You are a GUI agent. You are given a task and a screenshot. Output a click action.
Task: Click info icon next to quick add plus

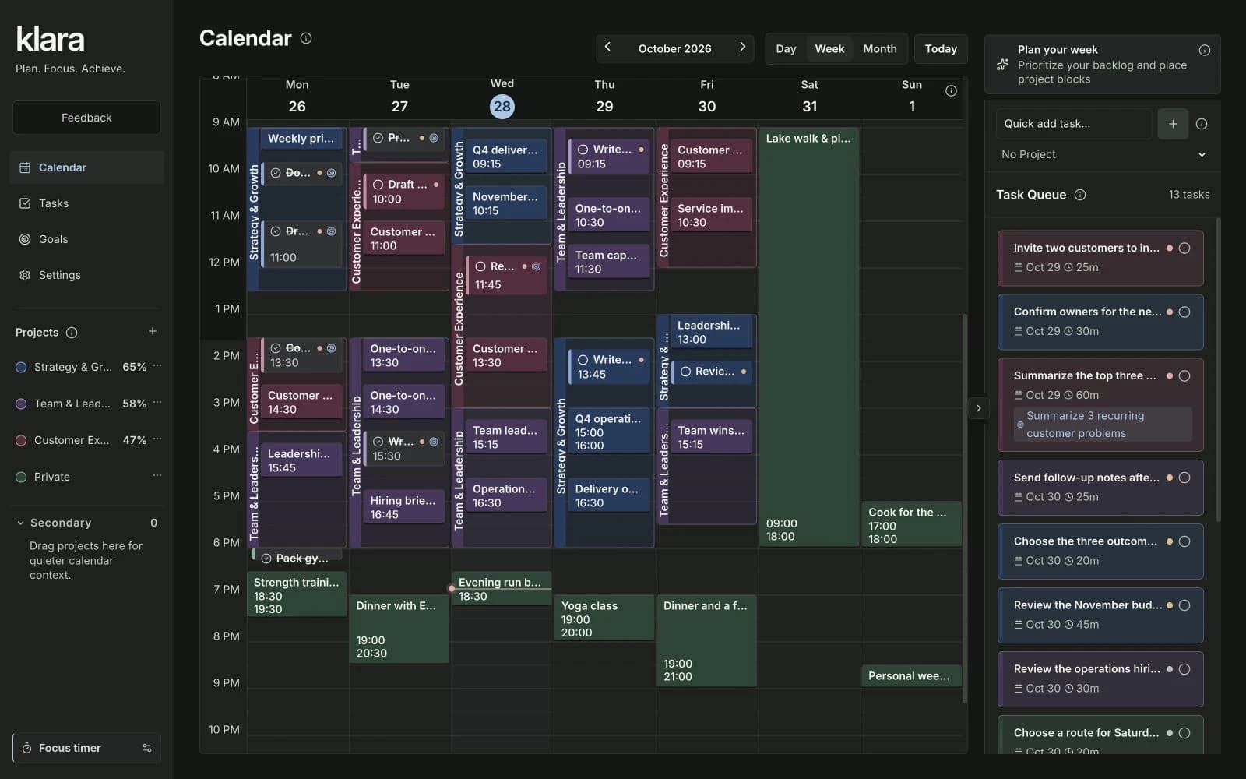pos(1202,124)
